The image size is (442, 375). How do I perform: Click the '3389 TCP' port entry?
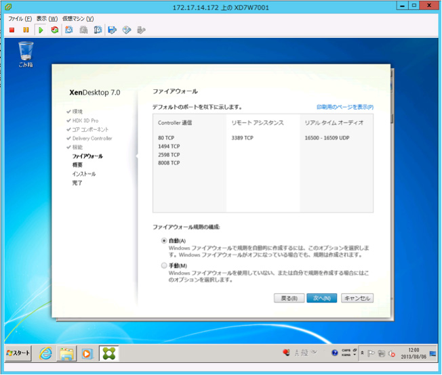tap(243, 138)
